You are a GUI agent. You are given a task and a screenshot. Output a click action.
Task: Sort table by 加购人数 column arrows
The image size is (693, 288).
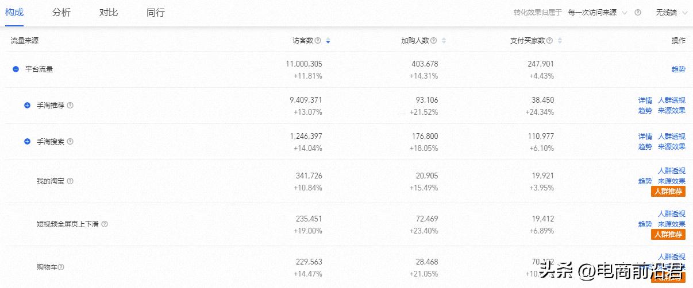[444, 41]
